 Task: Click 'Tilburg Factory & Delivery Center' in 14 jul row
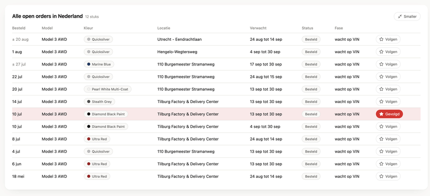click(x=188, y=101)
